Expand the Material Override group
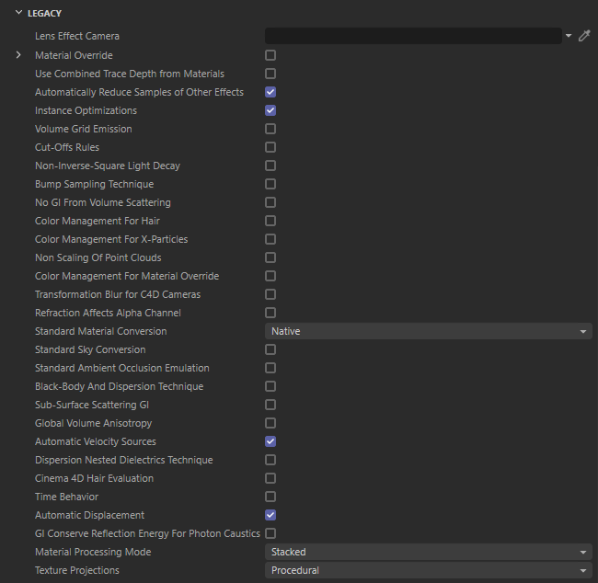This screenshot has height=583, width=598. tap(18, 55)
